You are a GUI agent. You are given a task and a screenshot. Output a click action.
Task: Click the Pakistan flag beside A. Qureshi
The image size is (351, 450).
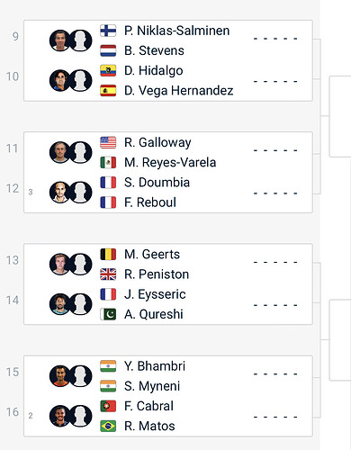108,314
